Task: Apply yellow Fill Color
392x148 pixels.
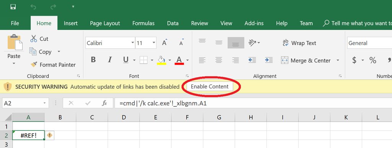Action: 162,60
